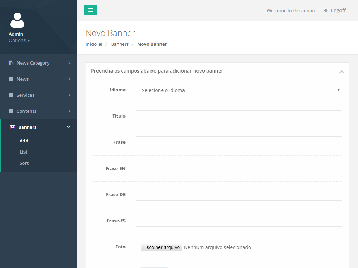Focus the Titulo input field
358x268 pixels.
[239, 116]
